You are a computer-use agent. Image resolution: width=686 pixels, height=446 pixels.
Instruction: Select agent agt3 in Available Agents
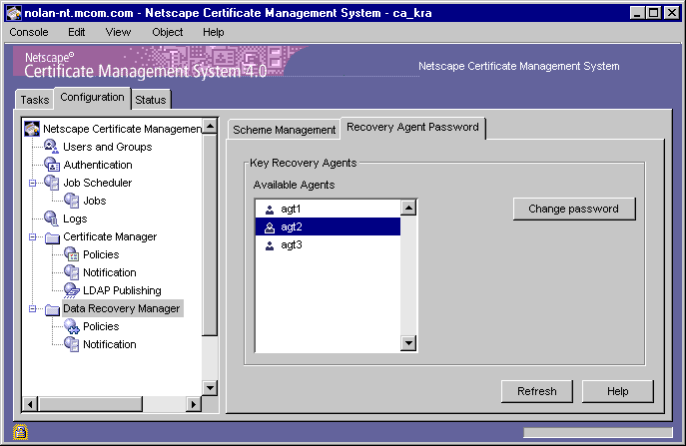328,244
